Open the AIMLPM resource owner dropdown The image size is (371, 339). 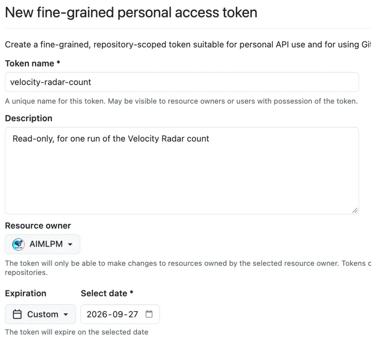43,244
